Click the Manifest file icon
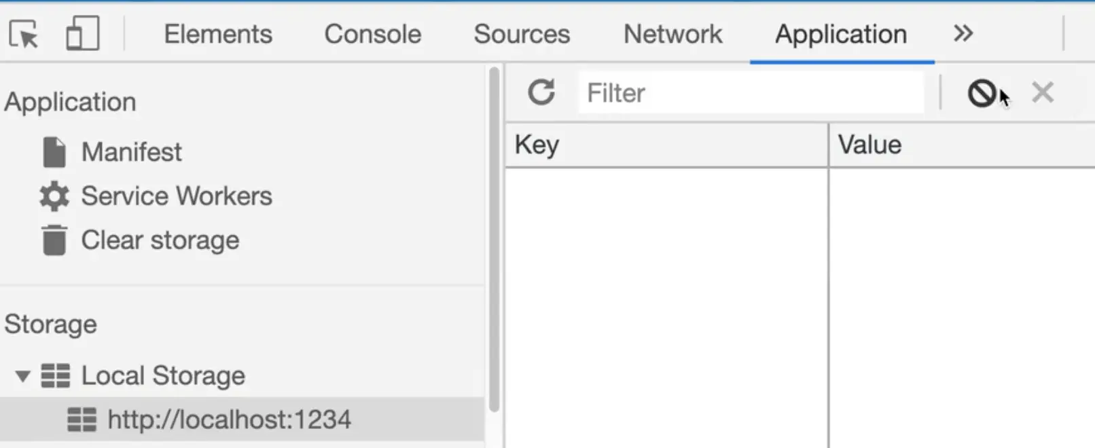The width and height of the screenshot is (1095, 448). (54, 152)
